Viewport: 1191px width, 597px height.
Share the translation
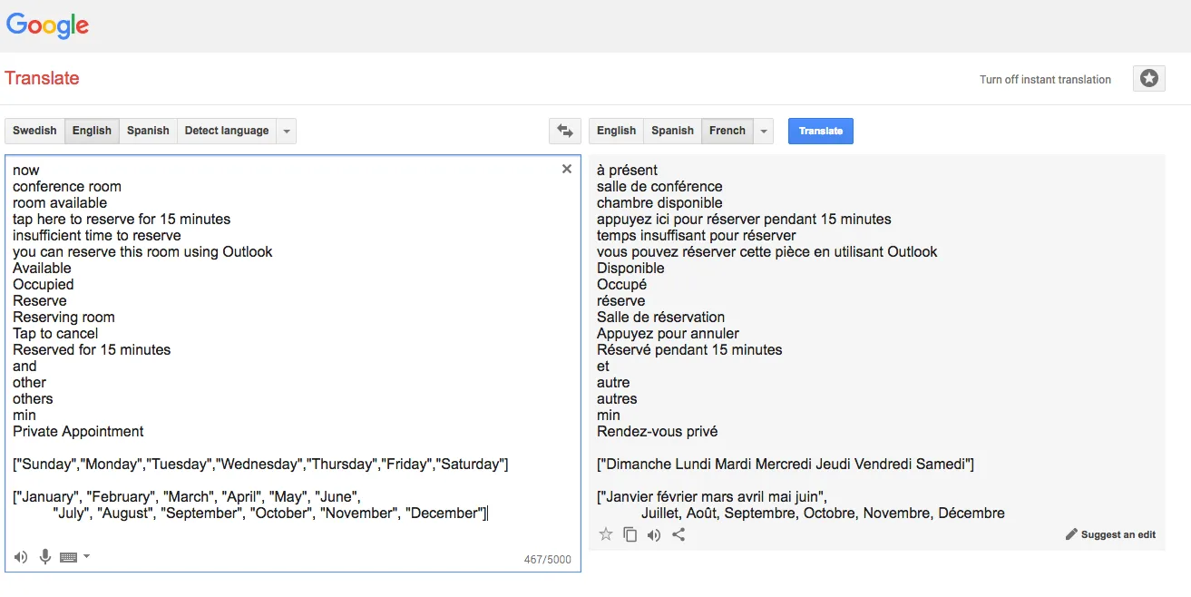tap(678, 534)
